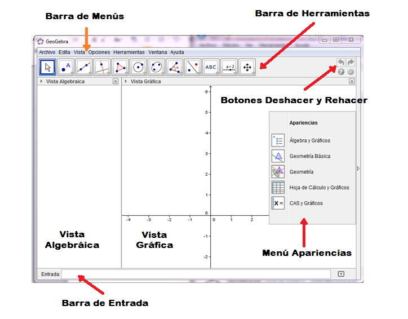Collapse the Apariencias side panel arrow
The width and height of the screenshot is (408, 319).
tap(358, 169)
